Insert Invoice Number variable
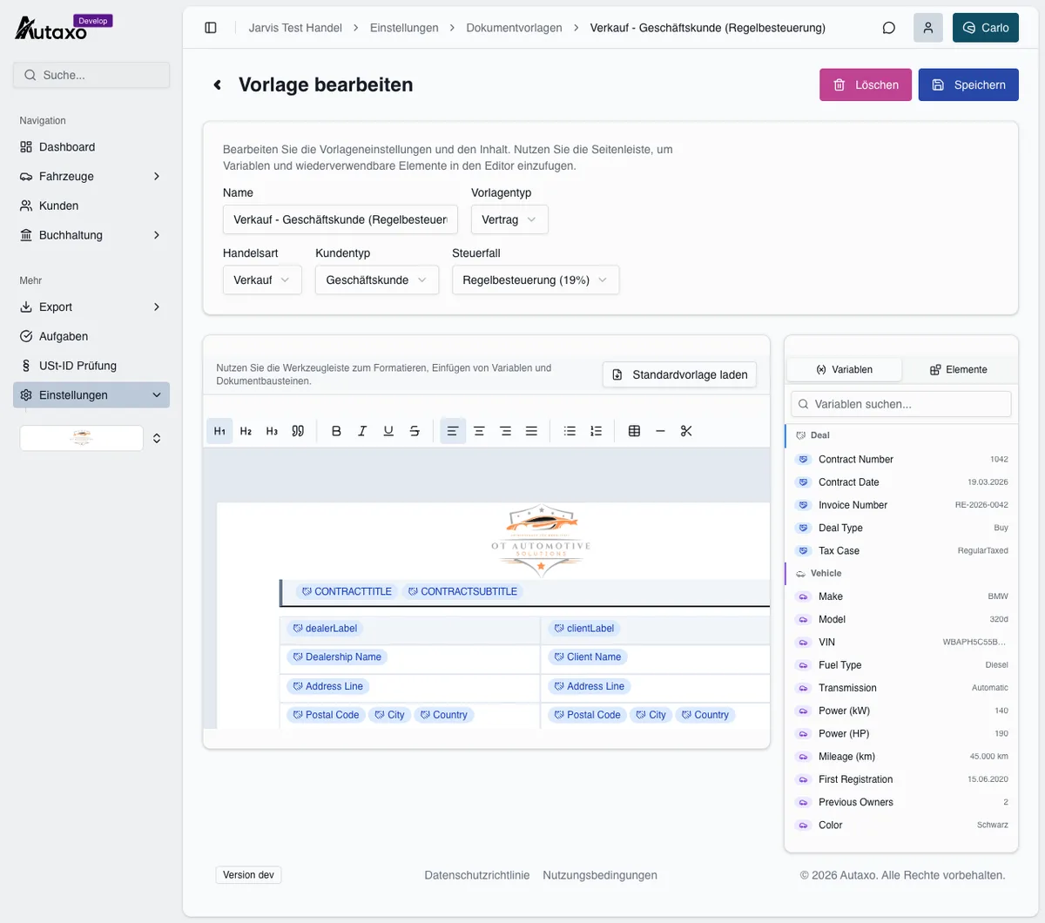1045x923 pixels. [901, 505]
